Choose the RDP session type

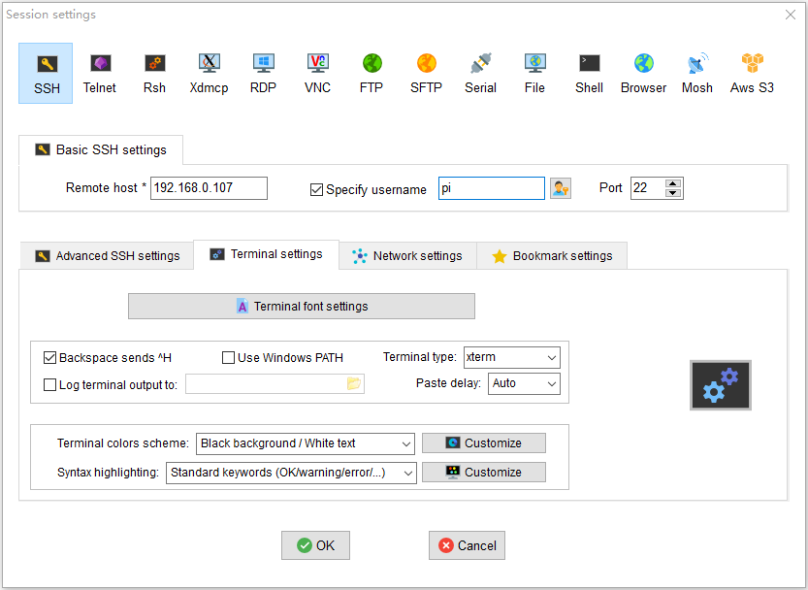(263, 73)
